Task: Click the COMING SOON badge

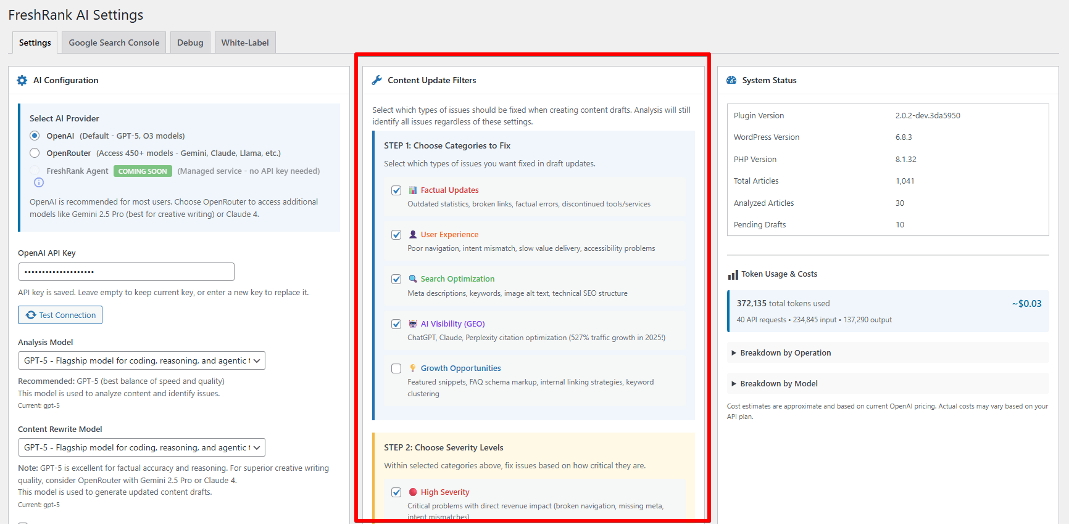Action: click(143, 171)
